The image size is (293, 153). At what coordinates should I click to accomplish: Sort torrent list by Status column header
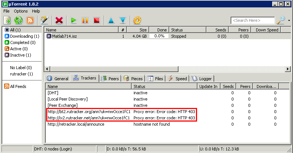tap(188, 30)
